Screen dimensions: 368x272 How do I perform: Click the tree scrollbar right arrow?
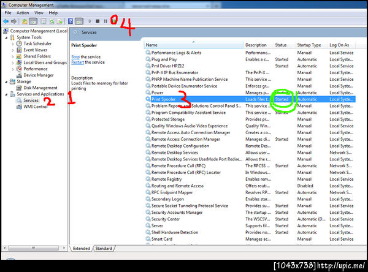64,247
